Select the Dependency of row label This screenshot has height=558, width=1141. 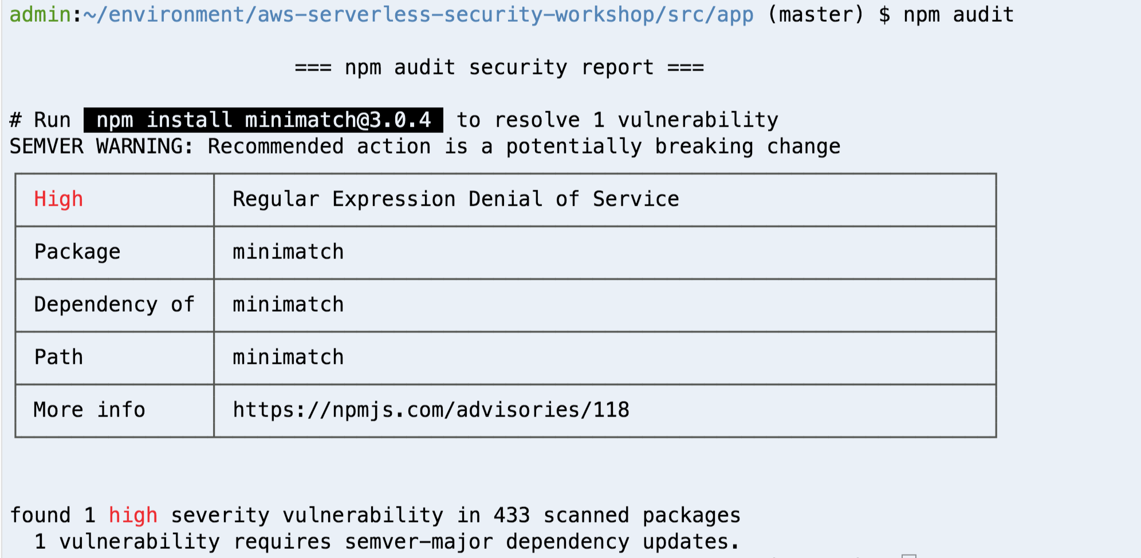pos(114,305)
